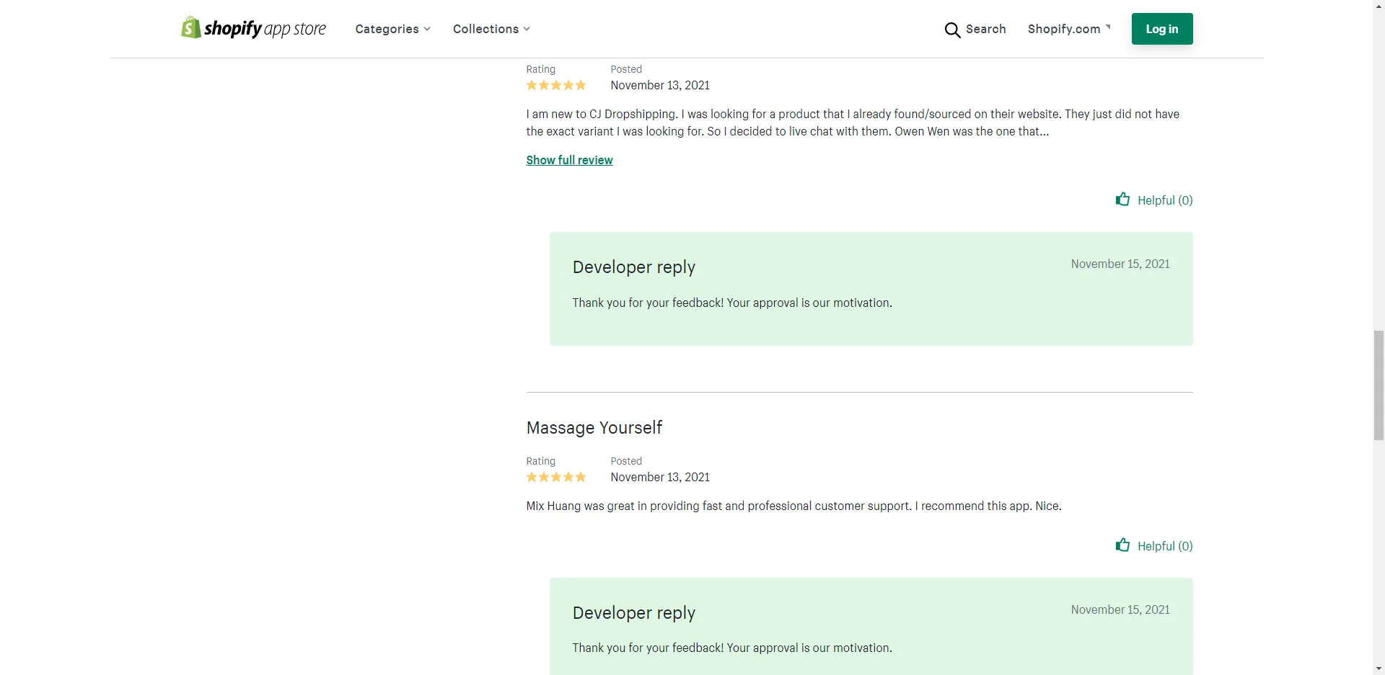Click thumbs-up icon on the CJ Dropshipping review
This screenshot has height=675, width=1385.
pyautogui.click(x=1122, y=200)
